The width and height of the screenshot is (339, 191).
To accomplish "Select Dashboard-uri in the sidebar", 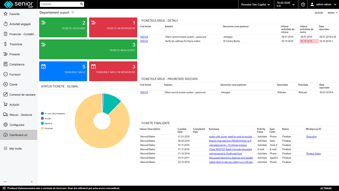I will pyautogui.click(x=18, y=135).
